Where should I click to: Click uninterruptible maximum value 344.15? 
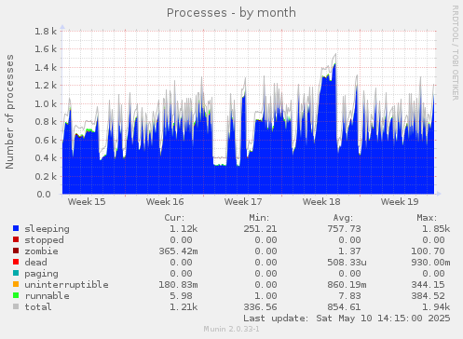point(429,285)
